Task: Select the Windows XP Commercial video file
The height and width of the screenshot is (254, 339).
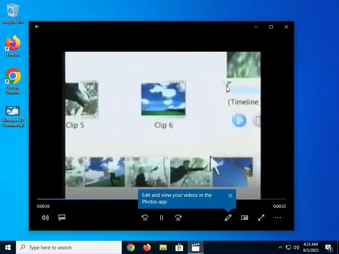Action: [x=13, y=116]
